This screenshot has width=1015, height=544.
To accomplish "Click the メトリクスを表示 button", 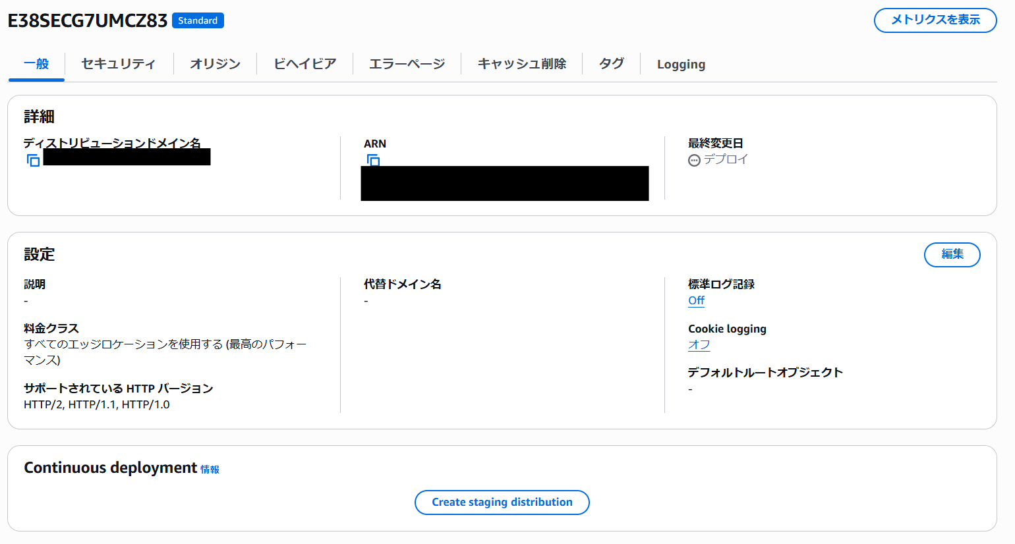I will (x=935, y=20).
